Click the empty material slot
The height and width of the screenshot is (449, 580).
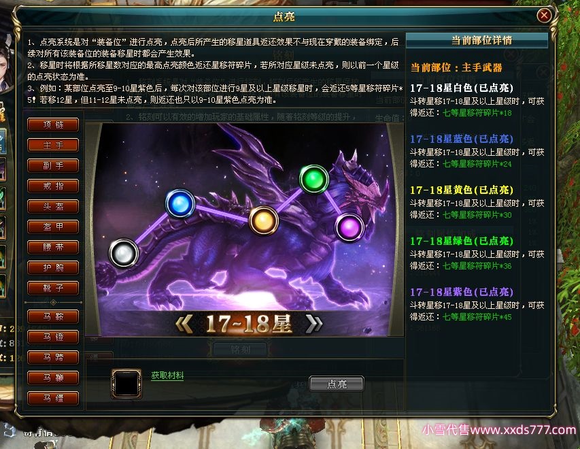pyautogui.click(x=126, y=384)
